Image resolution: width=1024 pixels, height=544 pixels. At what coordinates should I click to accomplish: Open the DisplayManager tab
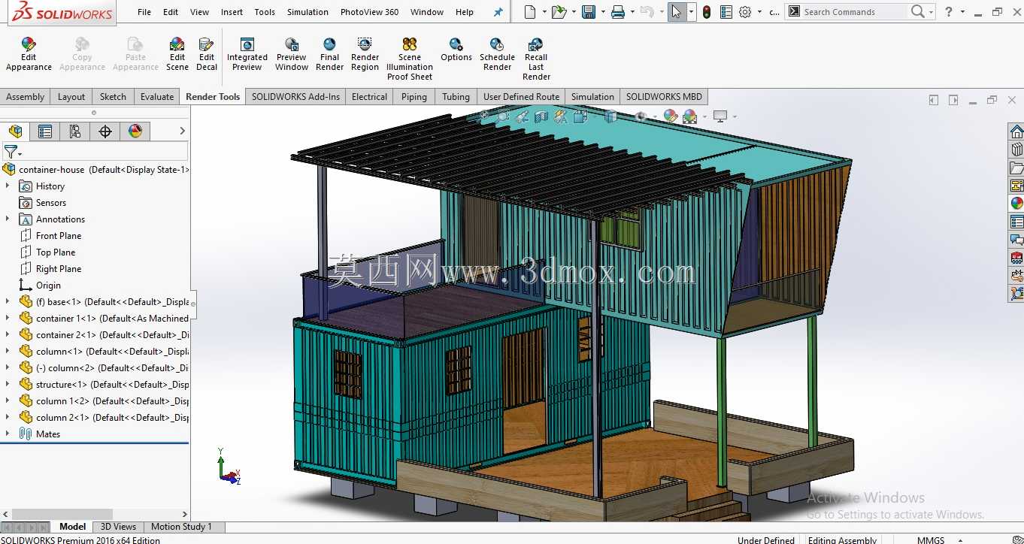click(x=135, y=131)
